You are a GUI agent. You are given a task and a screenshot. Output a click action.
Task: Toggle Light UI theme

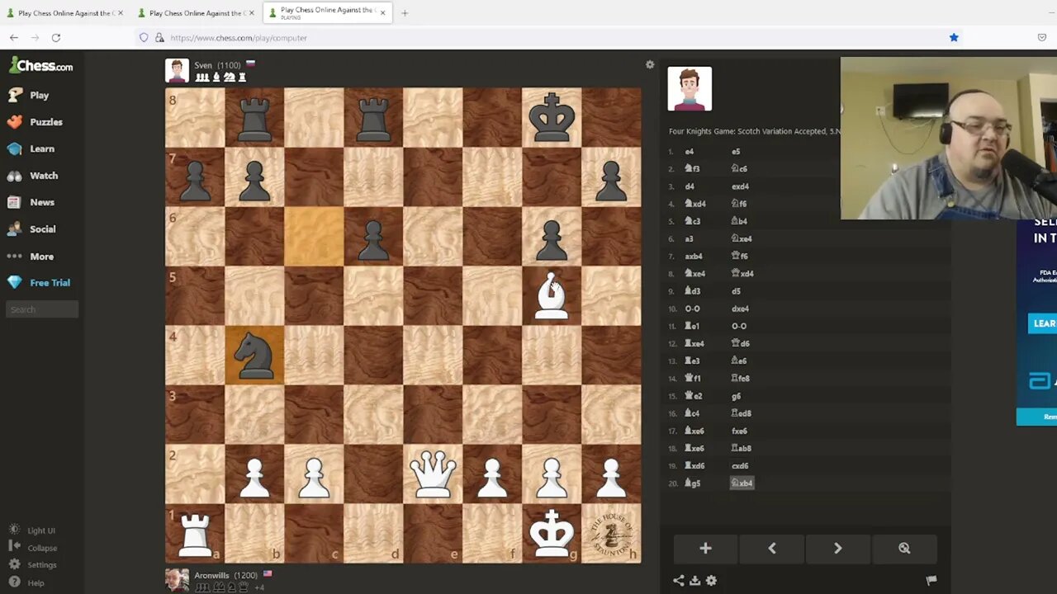(x=32, y=530)
